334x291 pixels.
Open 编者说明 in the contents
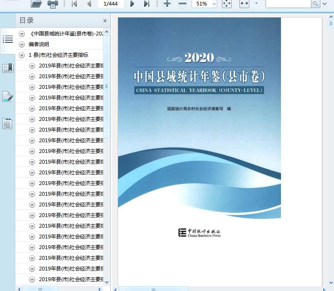click(x=39, y=44)
